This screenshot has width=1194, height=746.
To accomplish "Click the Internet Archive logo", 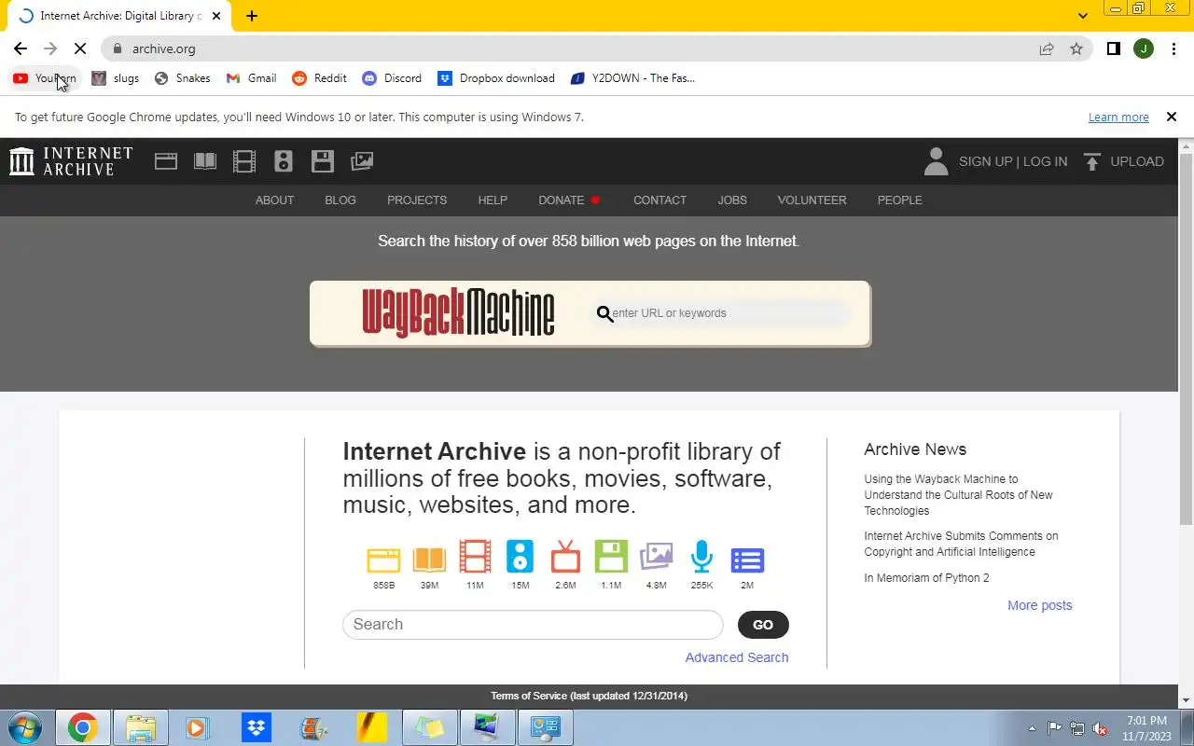I will coord(71,161).
